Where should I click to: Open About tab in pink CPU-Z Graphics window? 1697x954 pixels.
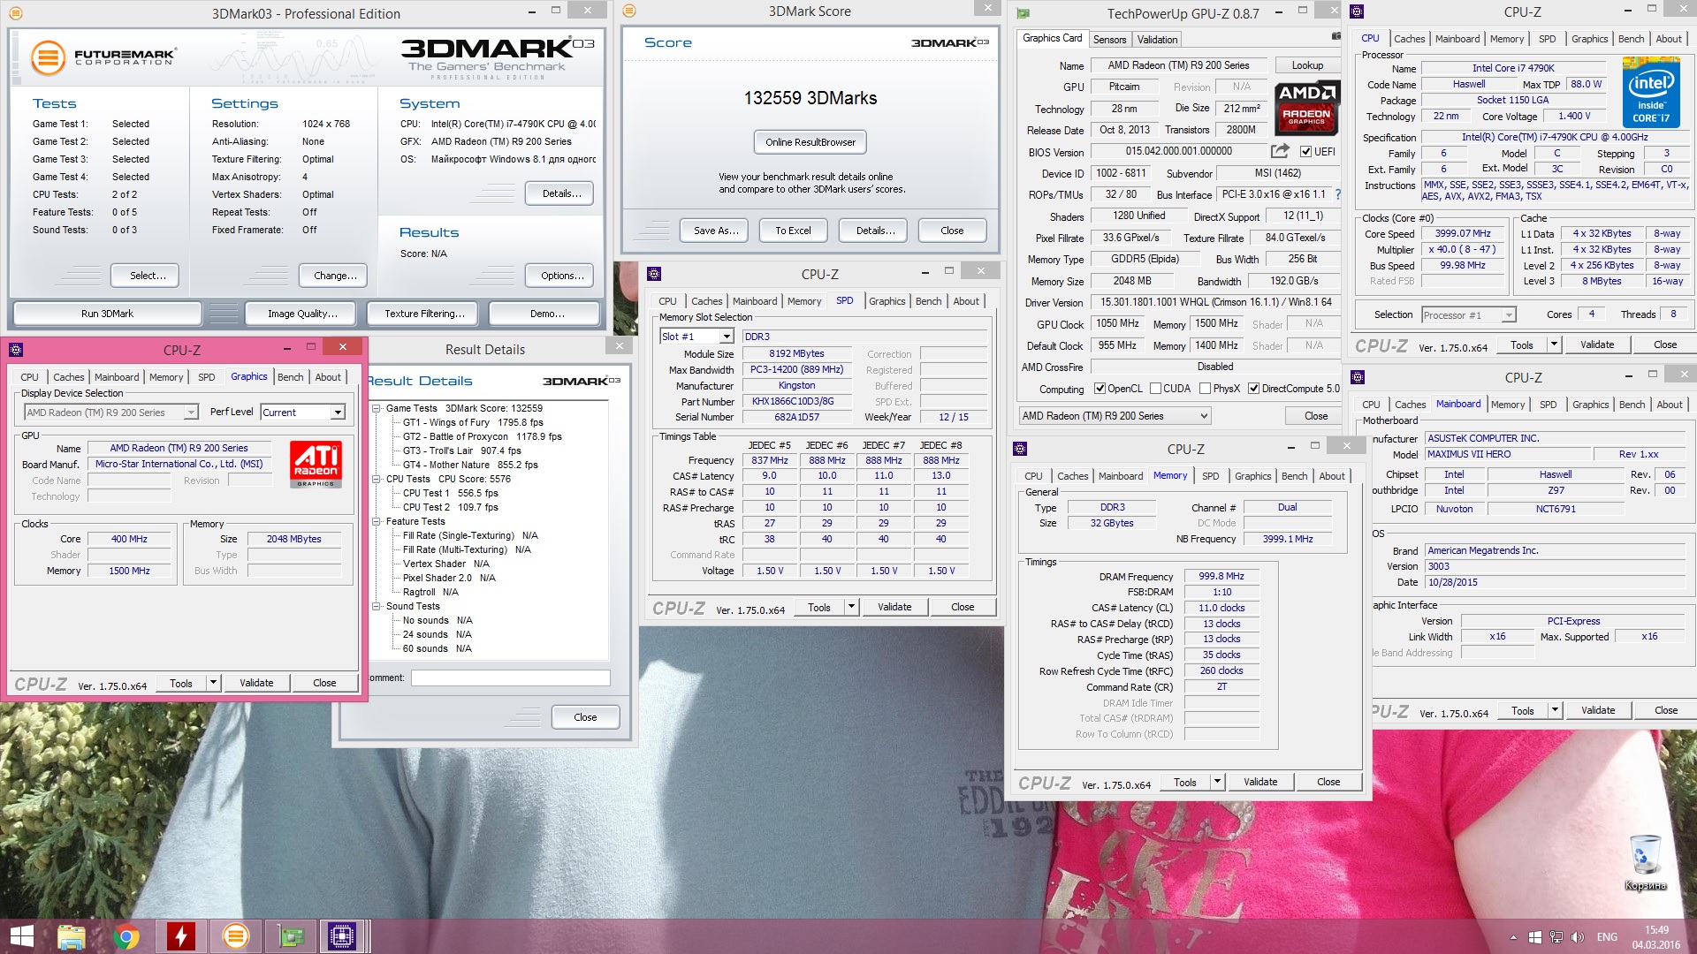pos(328,377)
